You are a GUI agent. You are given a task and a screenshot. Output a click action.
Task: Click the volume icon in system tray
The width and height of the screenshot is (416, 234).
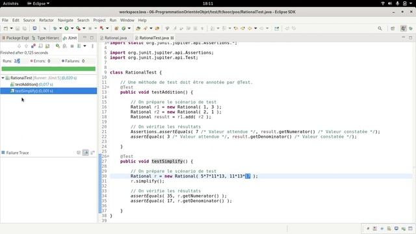[x=390, y=3]
